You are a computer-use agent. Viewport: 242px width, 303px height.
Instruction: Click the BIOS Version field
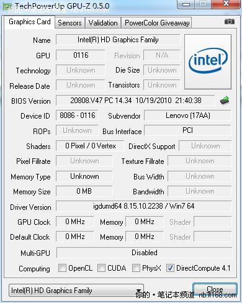click(x=136, y=101)
